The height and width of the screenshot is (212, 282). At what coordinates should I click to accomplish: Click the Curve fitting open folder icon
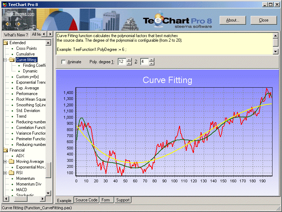click(12, 59)
